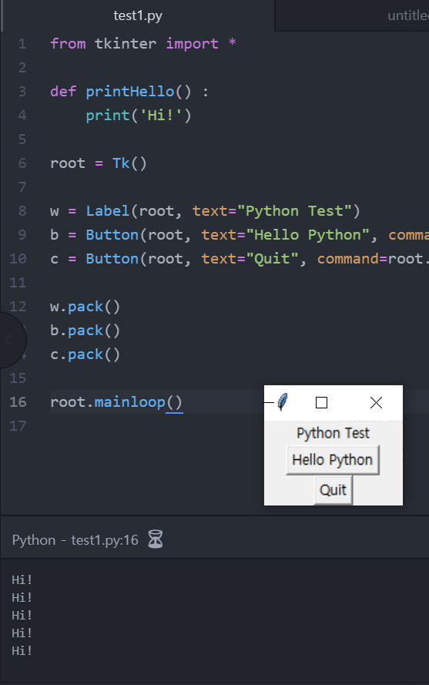Click the hourglass running icon in build panel
429x685 pixels.
click(x=156, y=539)
